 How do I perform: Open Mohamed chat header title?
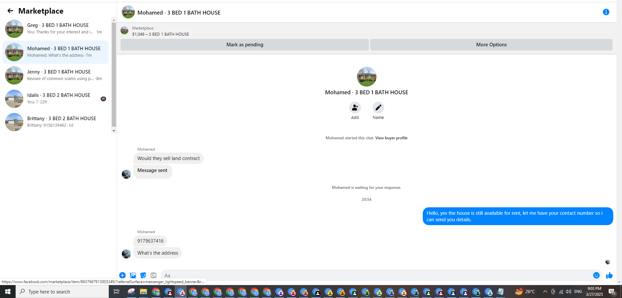pyautogui.click(x=179, y=13)
